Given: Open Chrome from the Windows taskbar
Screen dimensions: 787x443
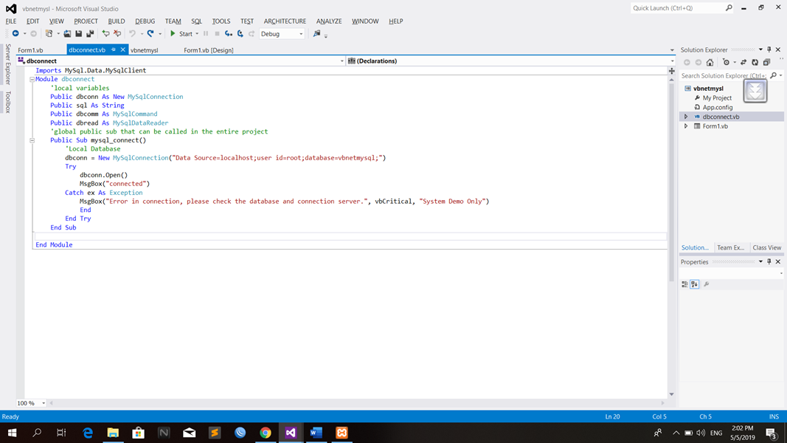Looking at the screenshot, I should tap(266, 433).
